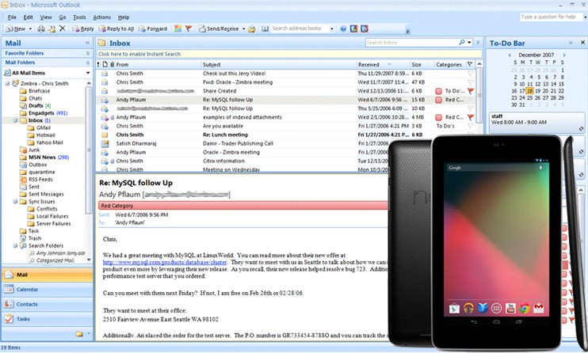
Task: Click the Icon column header sheet icon
Action: pos(105,64)
